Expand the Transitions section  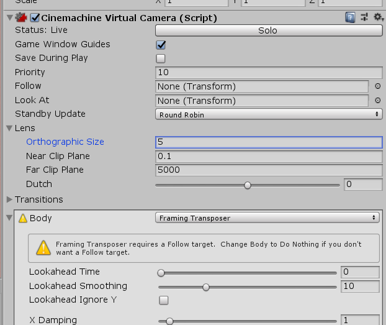[x=9, y=199]
